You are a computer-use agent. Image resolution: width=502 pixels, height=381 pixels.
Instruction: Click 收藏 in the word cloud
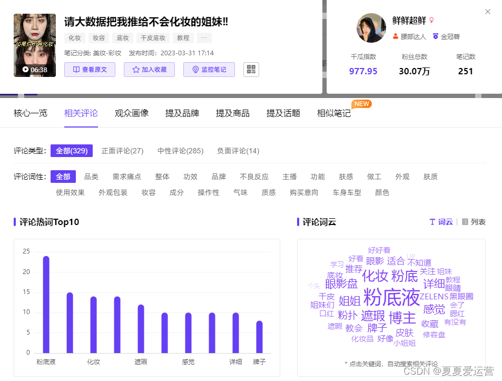pos(430,324)
